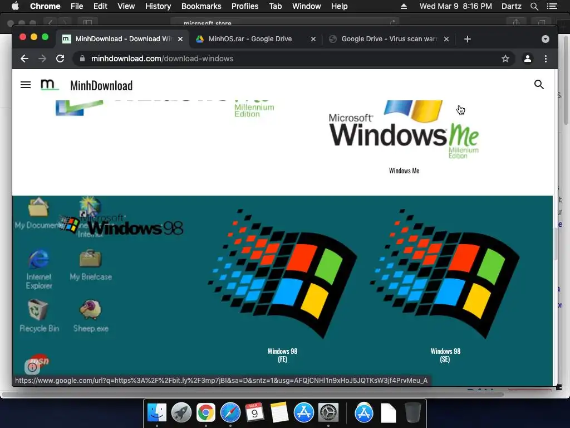Open the blank document in the Dock
570x428 pixels.
tap(388, 413)
